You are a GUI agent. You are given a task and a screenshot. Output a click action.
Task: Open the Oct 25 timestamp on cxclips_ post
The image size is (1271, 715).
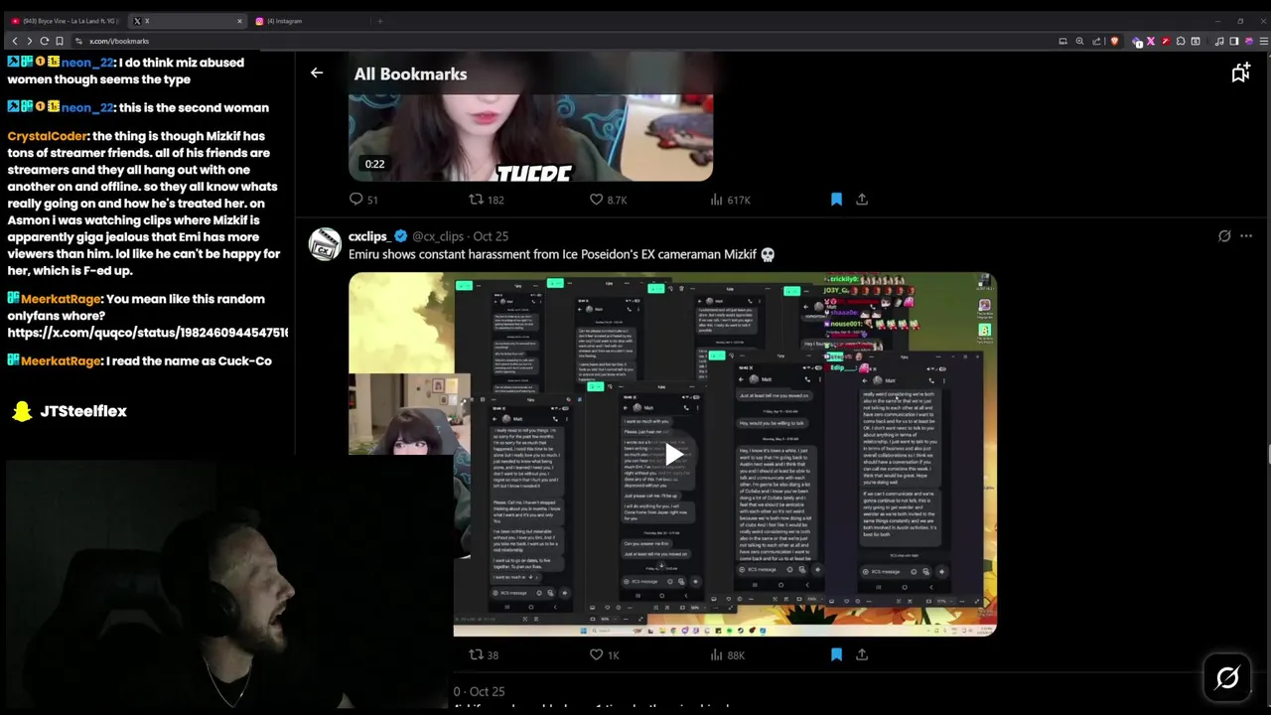click(x=491, y=236)
